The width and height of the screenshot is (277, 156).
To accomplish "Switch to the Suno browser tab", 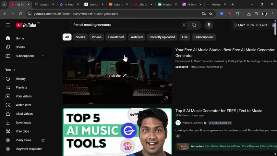I will pyautogui.click(x=115, y=5).
